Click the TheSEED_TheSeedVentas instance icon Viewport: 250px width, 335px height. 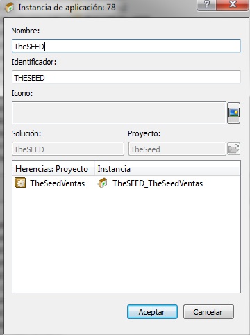pyautogui.click(x=103, y=183)
